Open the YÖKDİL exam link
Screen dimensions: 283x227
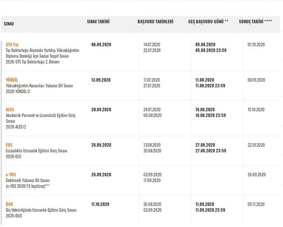click(13, 80)
